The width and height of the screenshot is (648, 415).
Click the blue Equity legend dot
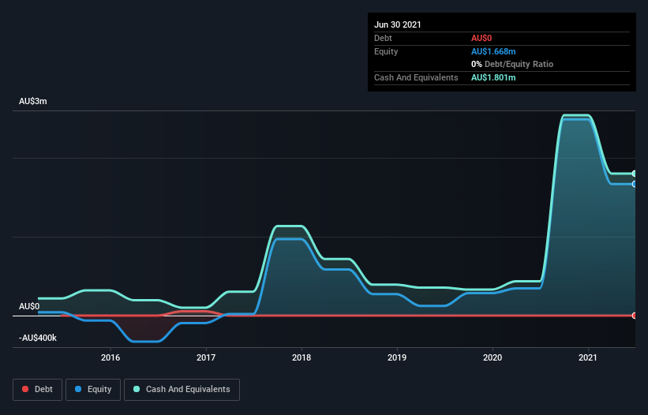(78, 389)
